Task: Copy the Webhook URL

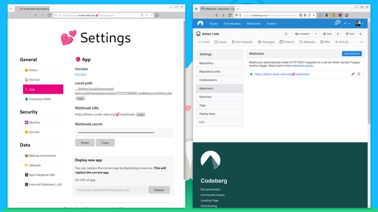Action: tap(141, 115)
